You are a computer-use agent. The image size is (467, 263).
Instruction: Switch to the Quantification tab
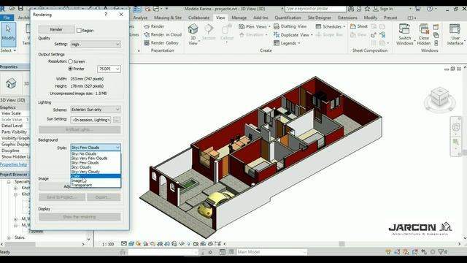coord(287,18)
